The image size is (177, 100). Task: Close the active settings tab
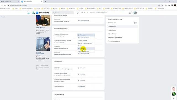[42, 2]
